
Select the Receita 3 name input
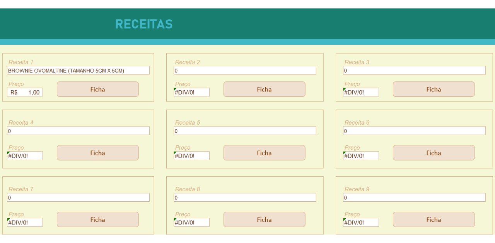(414, 71)
